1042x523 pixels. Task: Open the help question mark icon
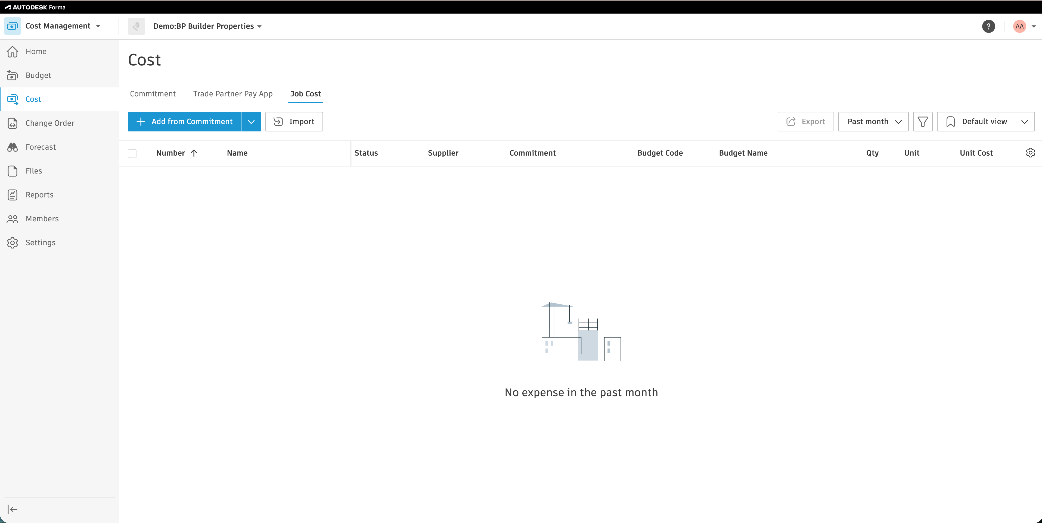point(988,26)
